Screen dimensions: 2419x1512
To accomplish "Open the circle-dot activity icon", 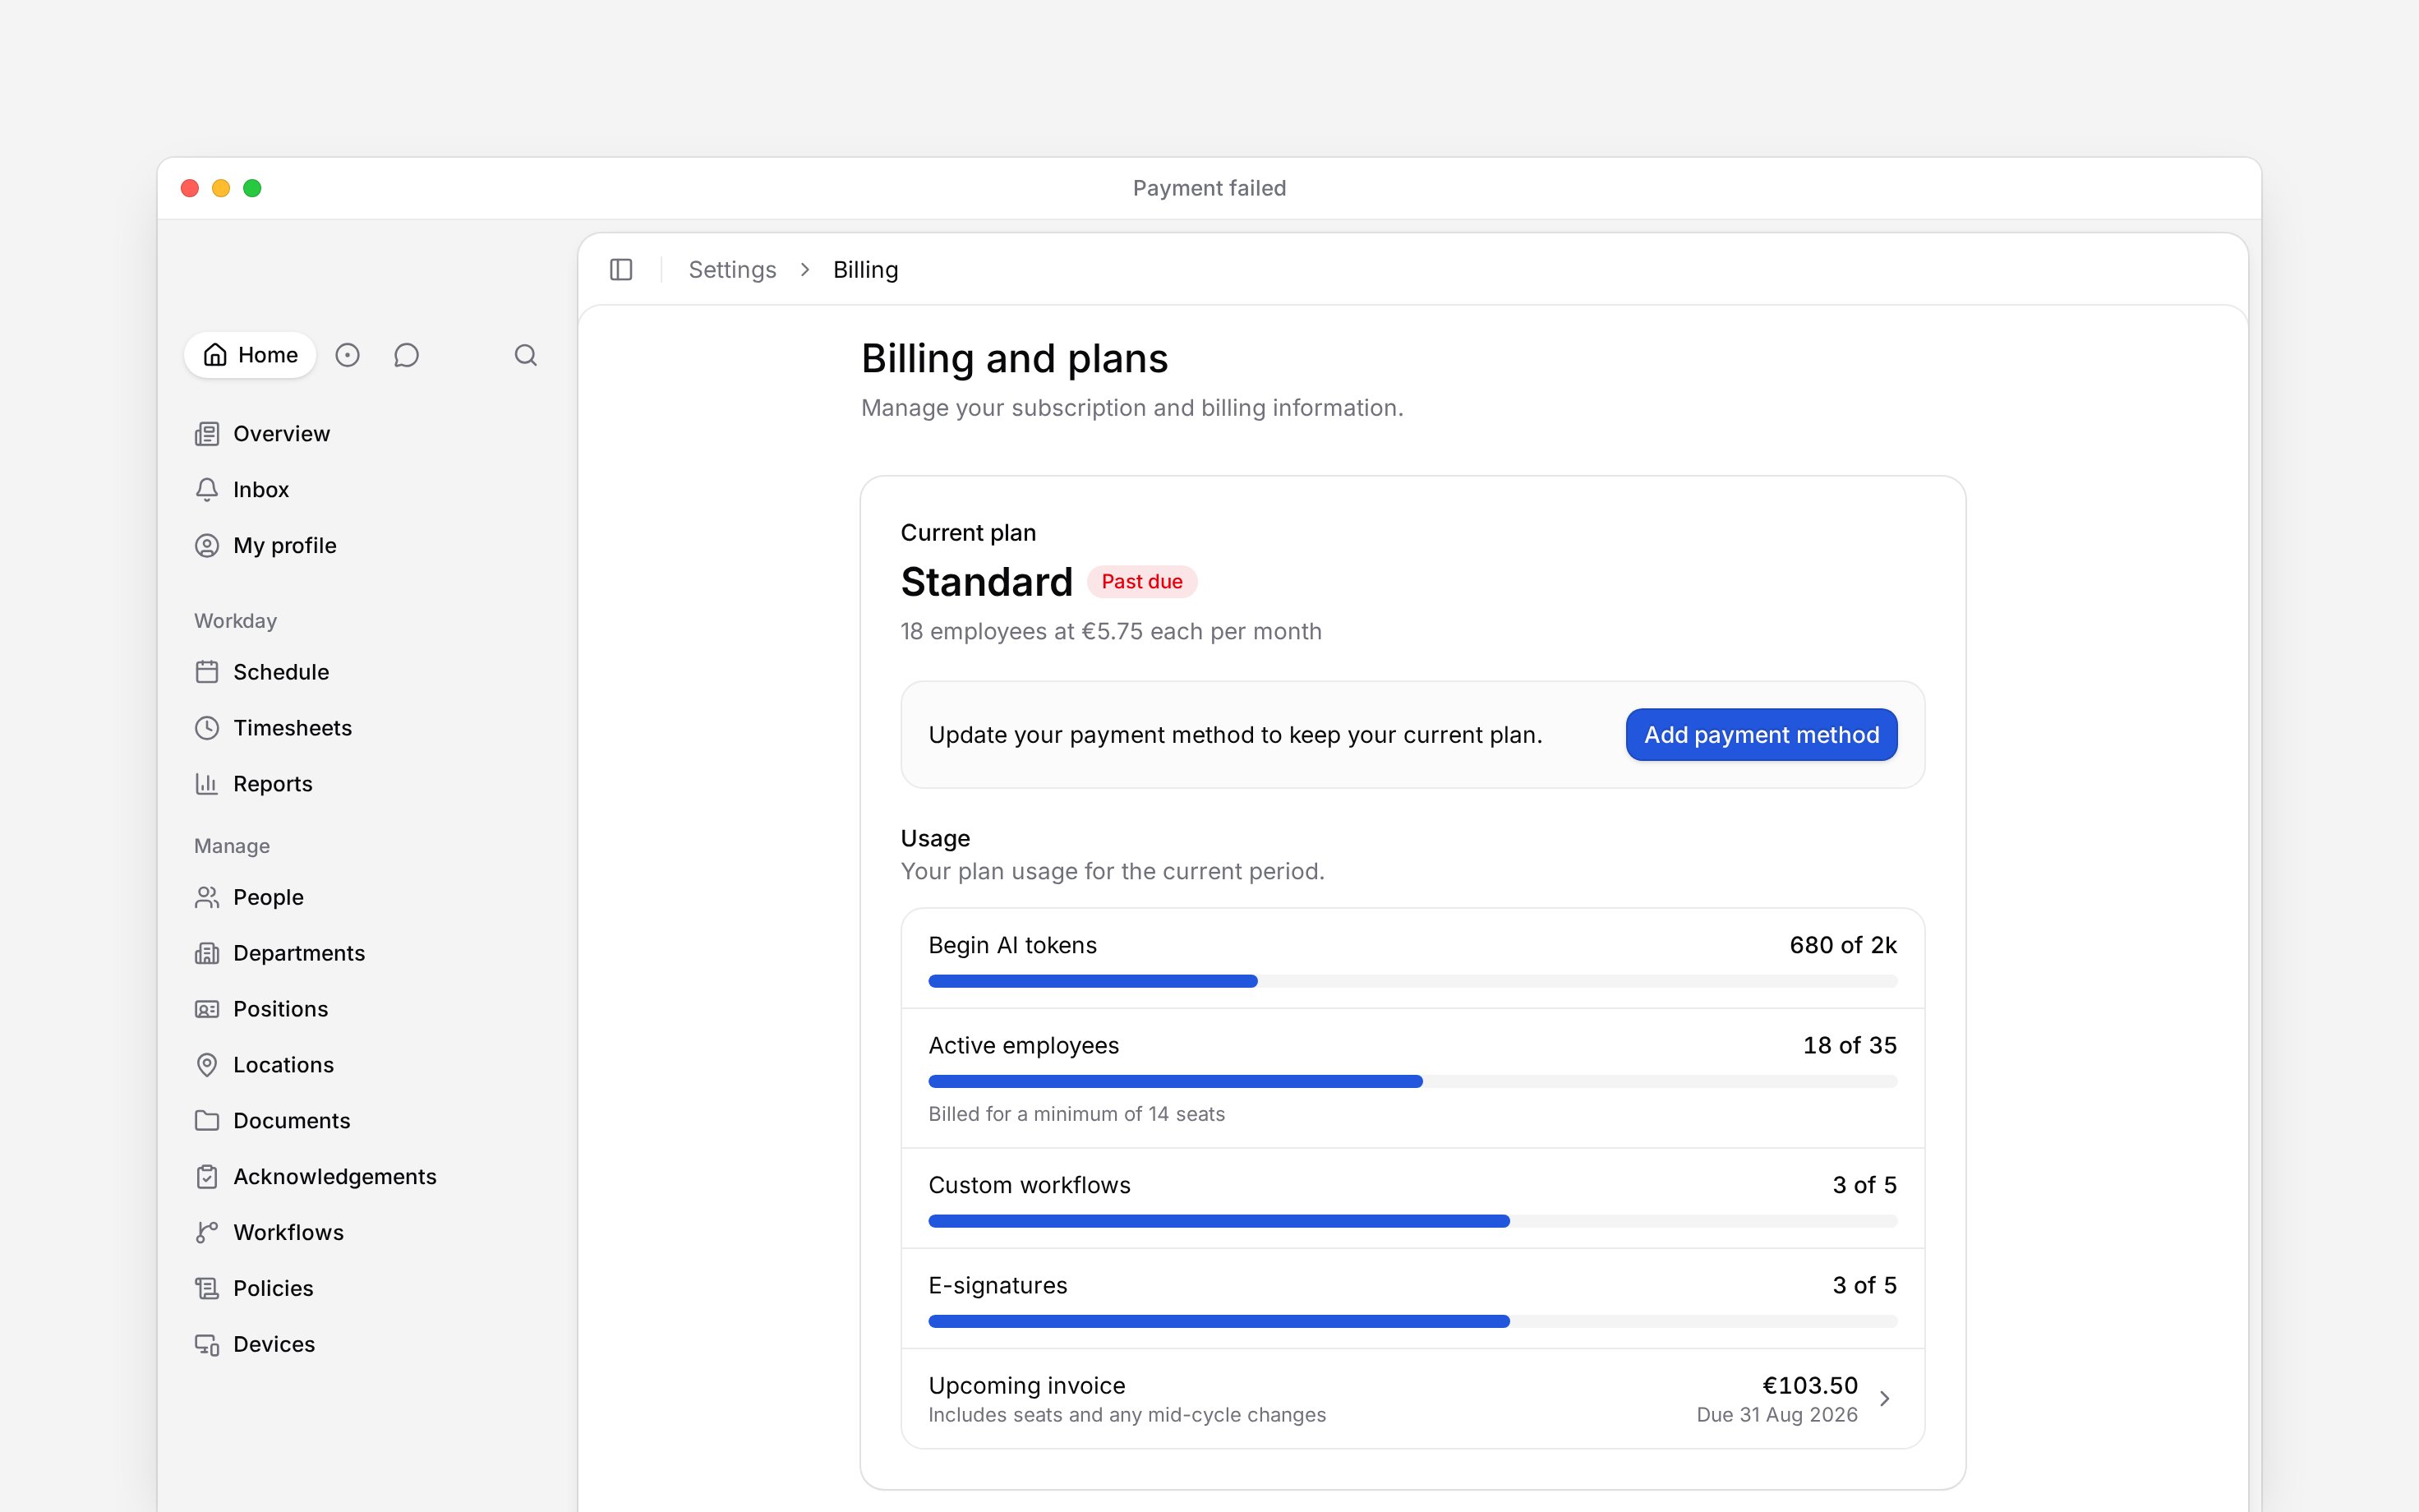I will (x=347, y=355).
